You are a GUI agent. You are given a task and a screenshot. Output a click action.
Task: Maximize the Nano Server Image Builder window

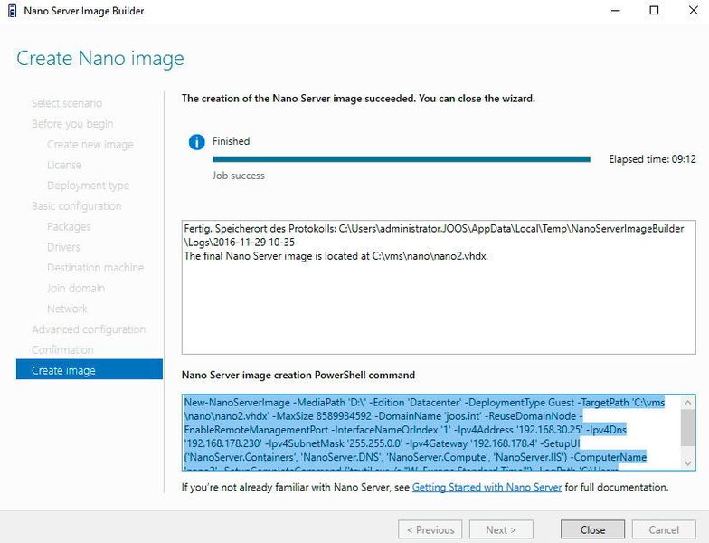(x=654, y=11)
